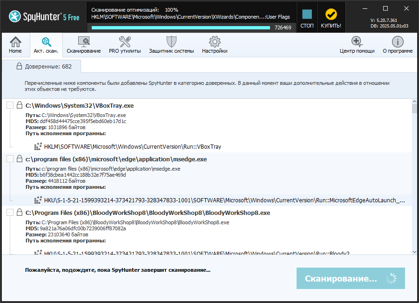
Task: Click the size 23103640 байтов text
Action: click(68, 234)
